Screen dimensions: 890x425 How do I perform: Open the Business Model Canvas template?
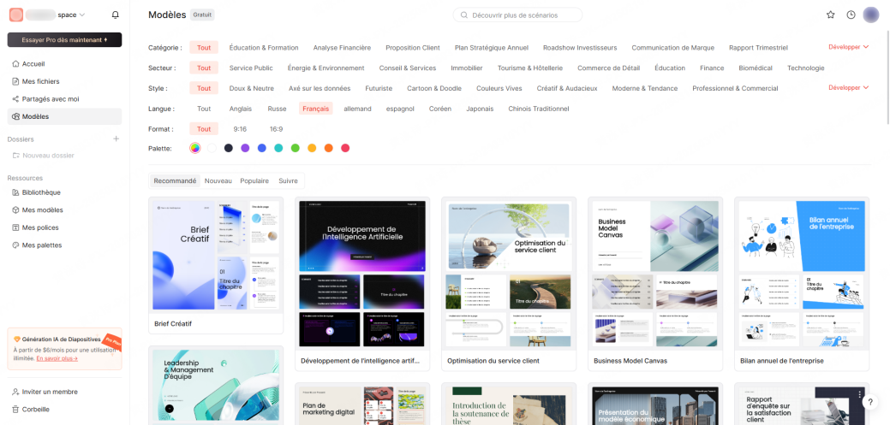point(655,283)
